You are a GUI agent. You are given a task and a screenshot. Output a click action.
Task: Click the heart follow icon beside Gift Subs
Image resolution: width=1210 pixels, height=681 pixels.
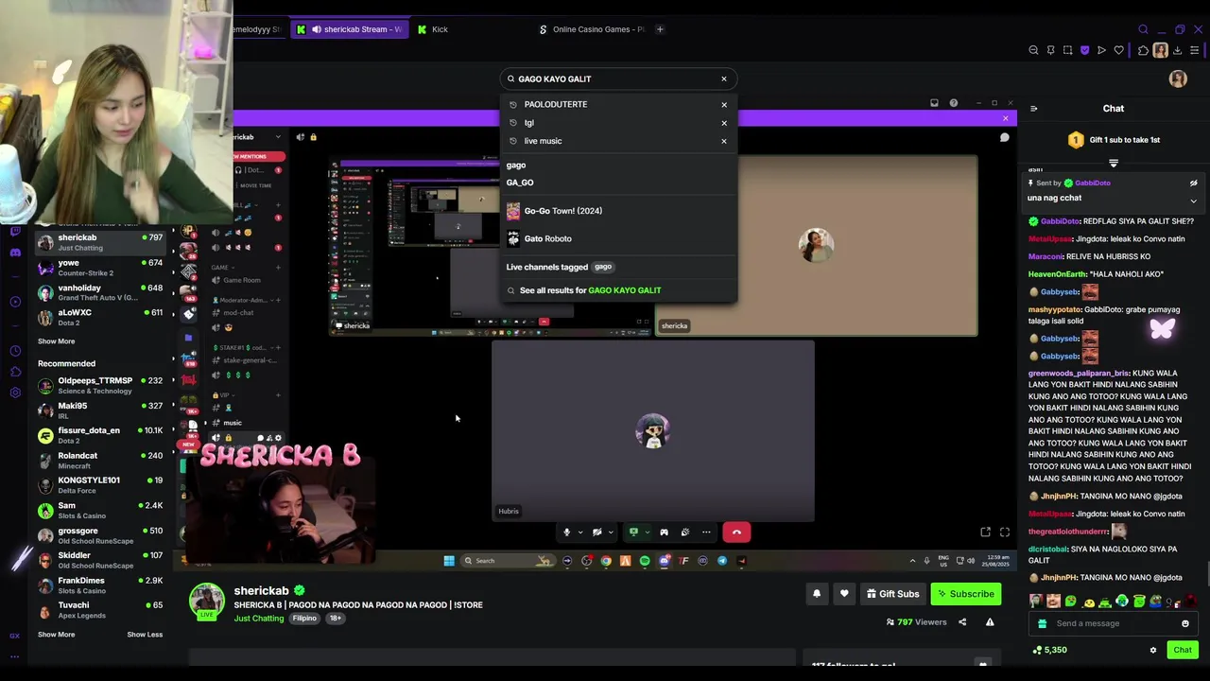coord(844,594)
